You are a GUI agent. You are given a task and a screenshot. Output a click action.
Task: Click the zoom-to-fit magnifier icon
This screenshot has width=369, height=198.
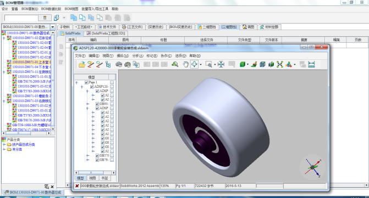pos(175,64)
